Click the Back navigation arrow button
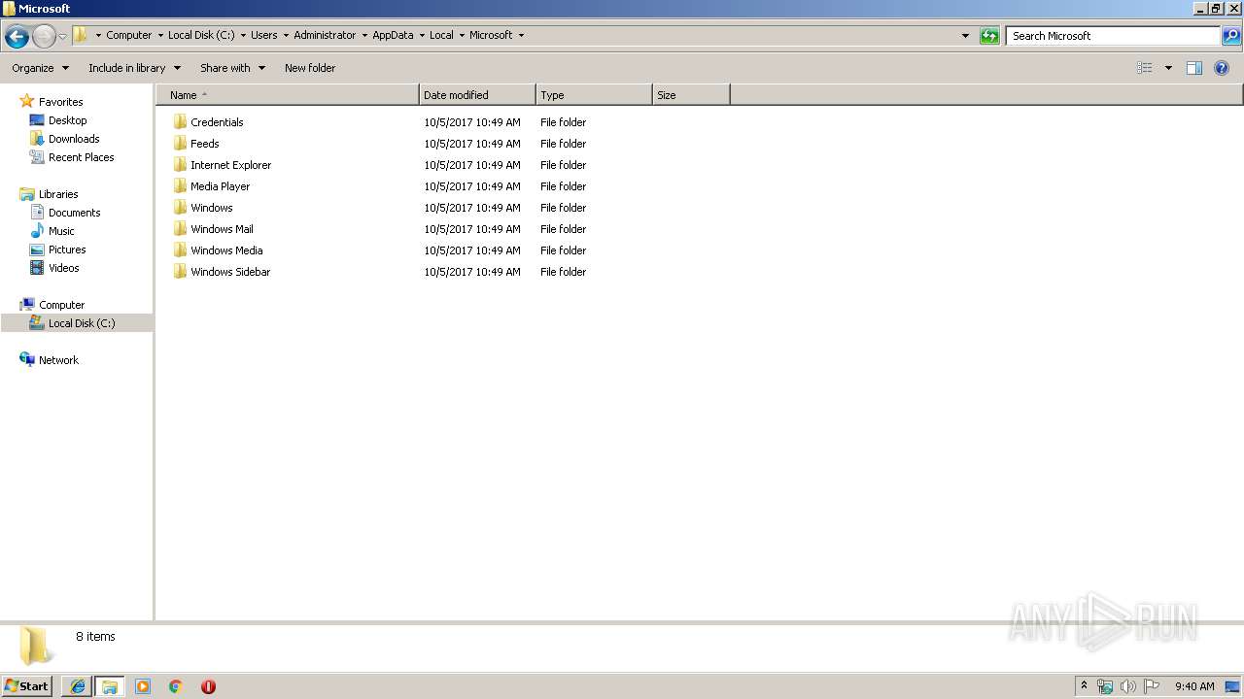This screenshot has height=699, width=1244. pos(17,37)
